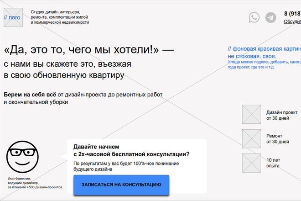Open the Telegram messenger icon
This screenshot has width=301, height=201.
click(270, 17)
